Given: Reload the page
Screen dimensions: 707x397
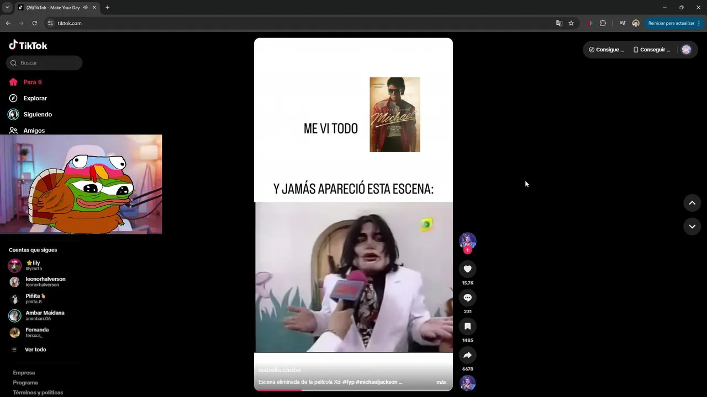Looking at the screenshot, I should point(34,23).
